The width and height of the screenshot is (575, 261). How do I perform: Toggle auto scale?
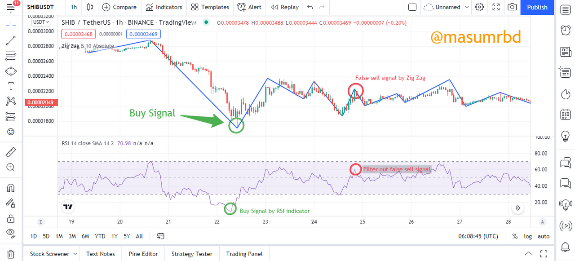544,236
